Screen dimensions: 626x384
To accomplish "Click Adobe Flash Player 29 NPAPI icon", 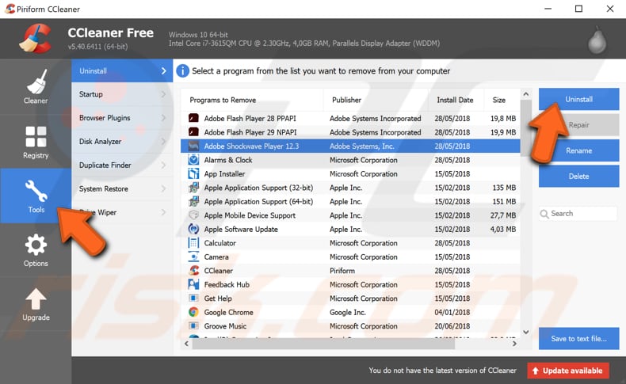I will (193, 132).
